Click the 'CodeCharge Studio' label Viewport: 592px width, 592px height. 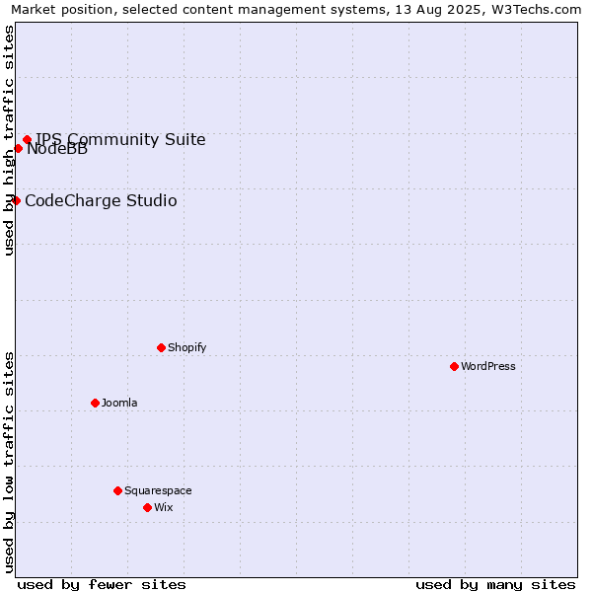click(x=101, y=201)
